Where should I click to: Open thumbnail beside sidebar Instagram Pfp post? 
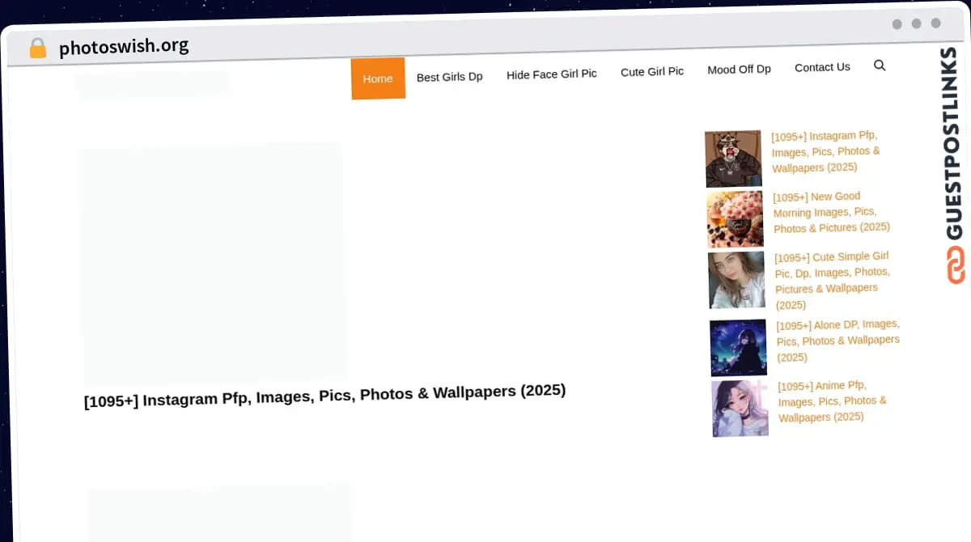[x=733, y=159]
